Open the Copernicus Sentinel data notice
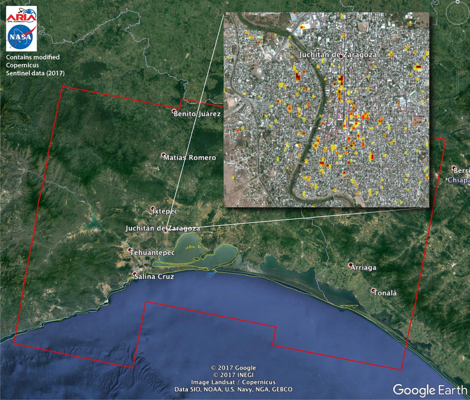This screenshot has height=400, width=470. pyautogui.click(x=35, y=66)
